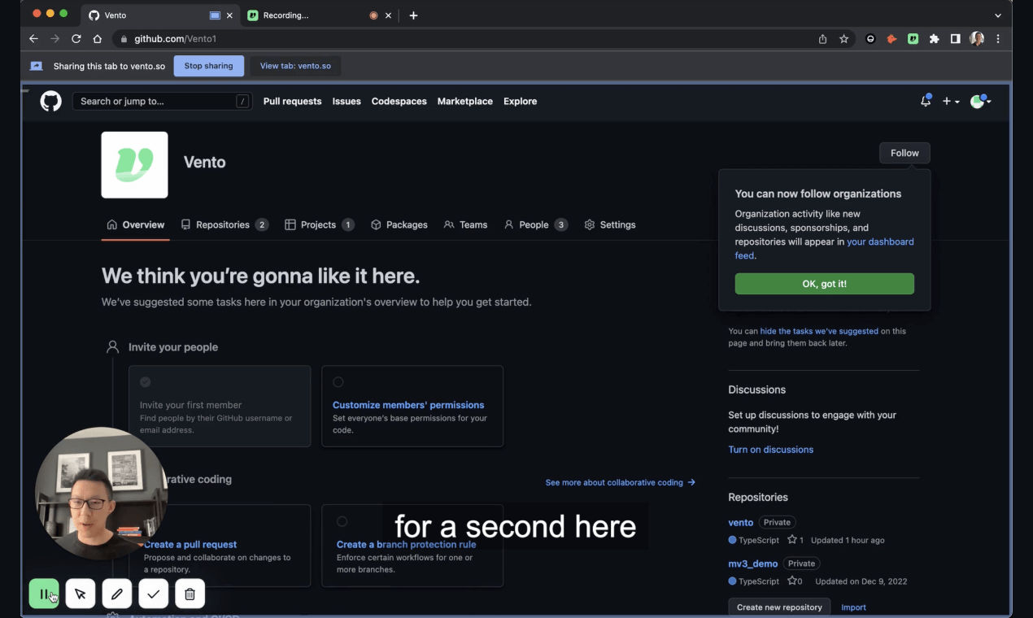Open Marketplace in header
Viewport: 1033px width, 618px height.
click(x=465, y=102)
